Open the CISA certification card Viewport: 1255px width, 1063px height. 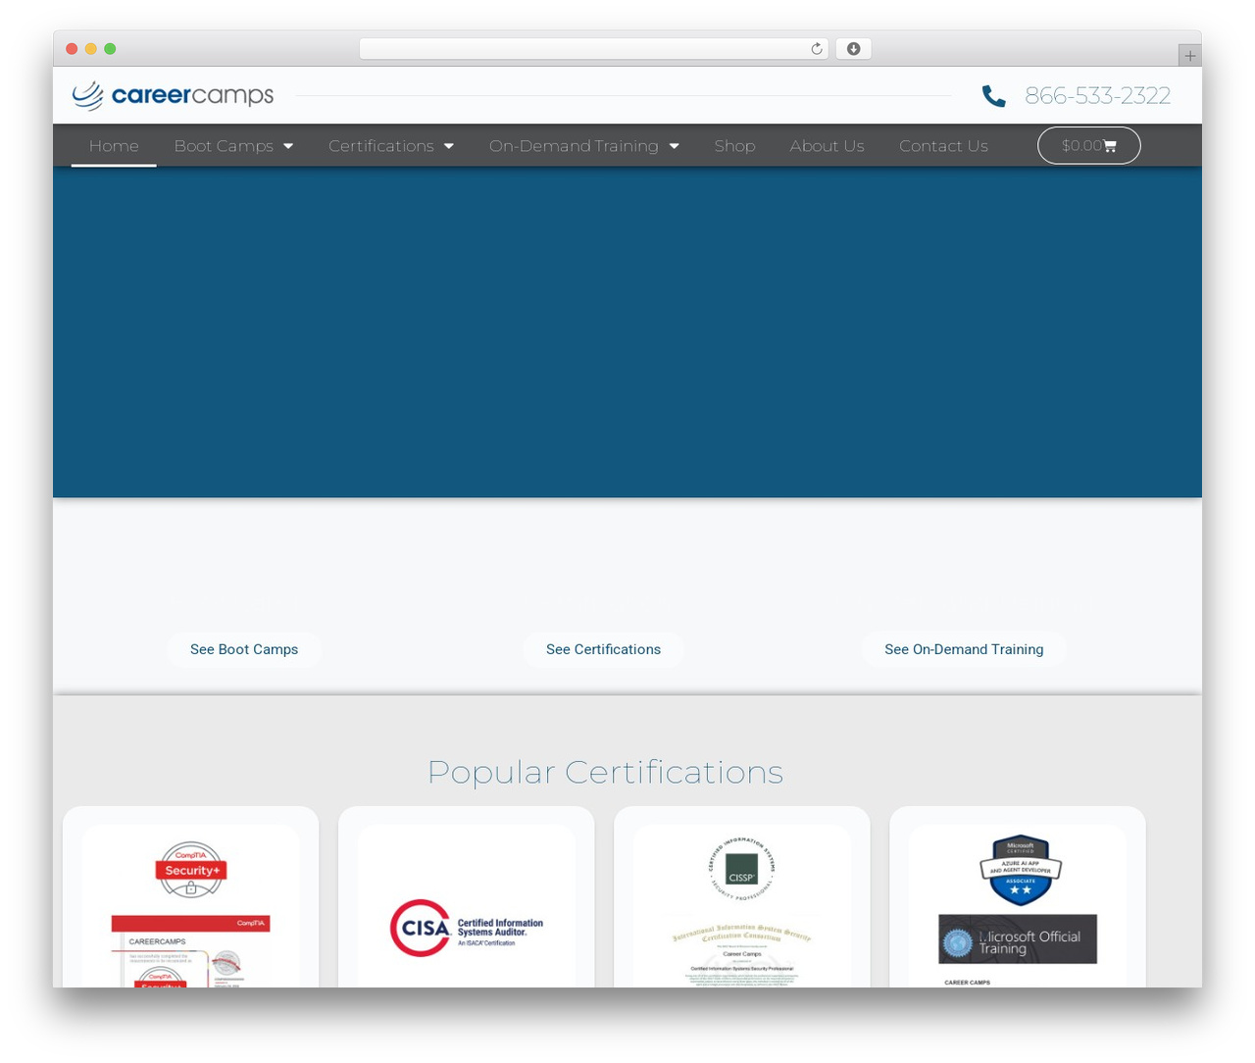click(x=466, y=897)
